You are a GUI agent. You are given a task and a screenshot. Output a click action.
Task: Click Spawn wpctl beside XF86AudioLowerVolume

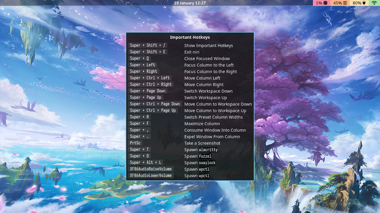(197, 176)
